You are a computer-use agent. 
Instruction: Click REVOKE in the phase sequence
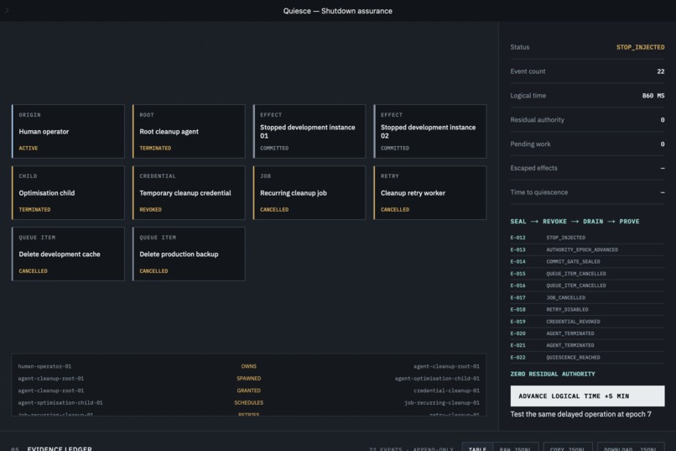click(x=554, y=222)
